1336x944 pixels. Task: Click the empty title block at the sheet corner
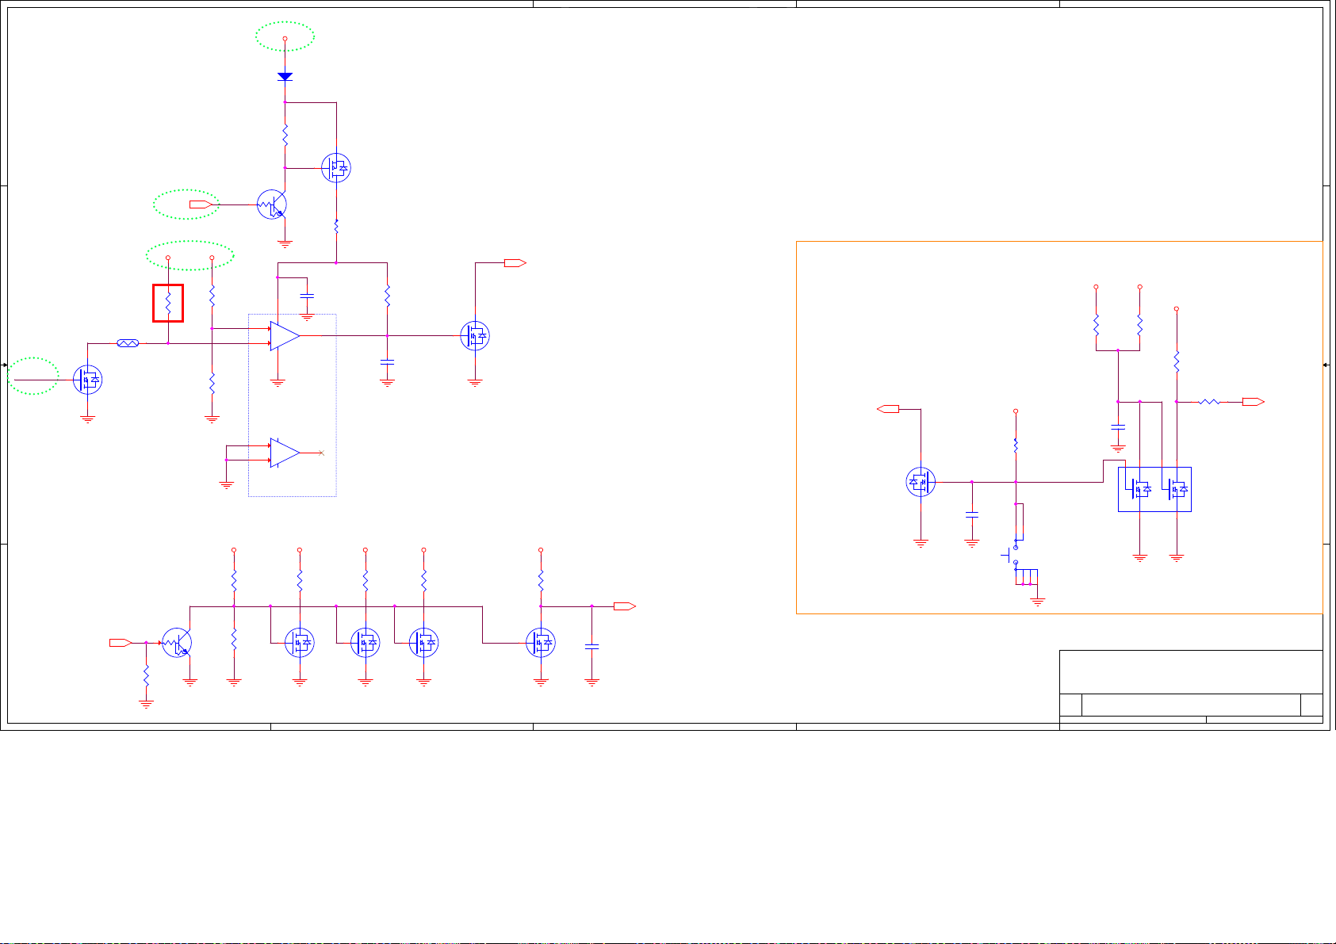(x=1191, y=686)
